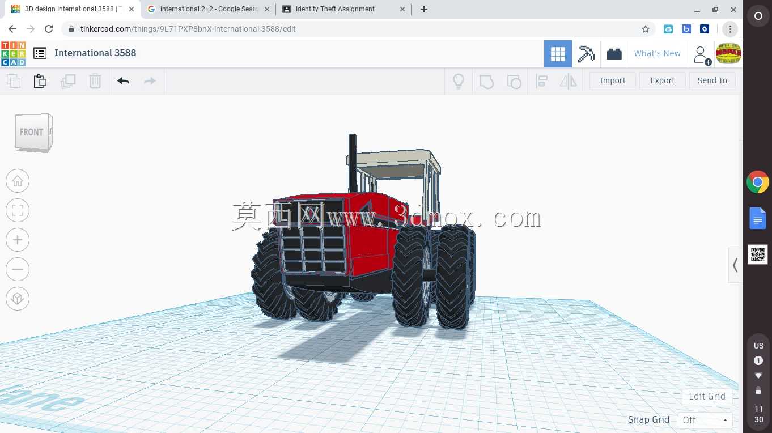
Task: Expand the collapsed shapes panel arrow
Action: click(x=735, y=265)
